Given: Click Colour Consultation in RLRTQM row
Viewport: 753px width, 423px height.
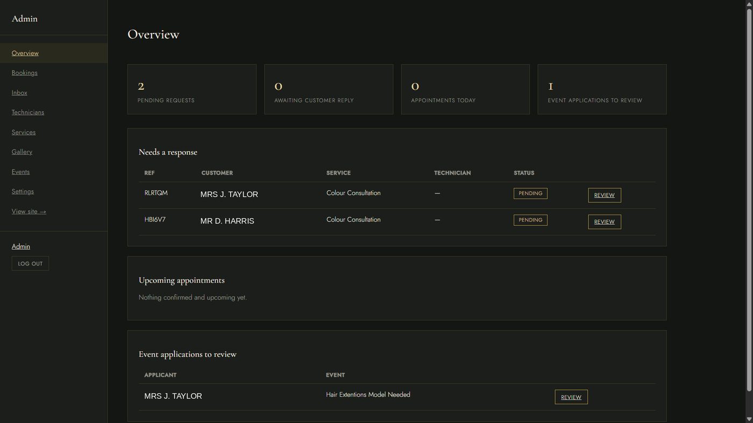Looking at the screenshot, I should [353, 193].
